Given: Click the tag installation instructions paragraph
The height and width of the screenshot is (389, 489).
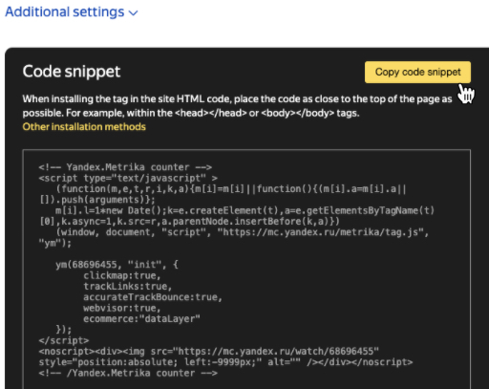Looking at the screenshot, I should [237, 106].
